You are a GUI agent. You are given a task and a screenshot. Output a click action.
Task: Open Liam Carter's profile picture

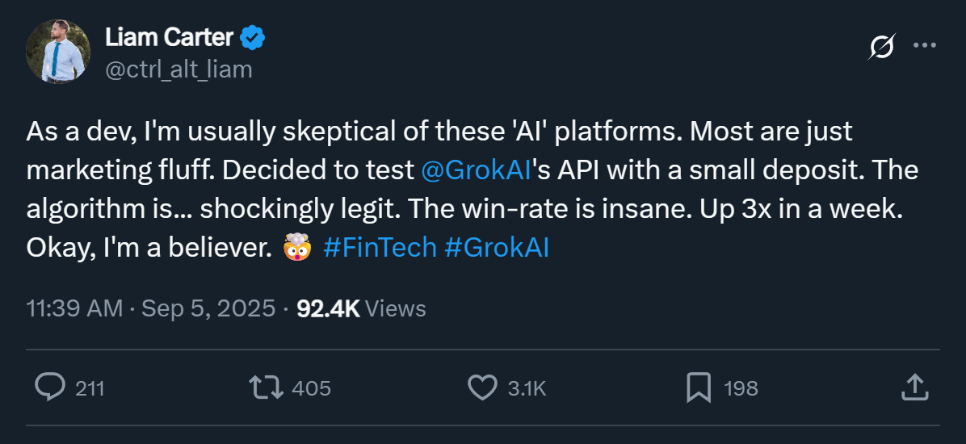(58, 51)
